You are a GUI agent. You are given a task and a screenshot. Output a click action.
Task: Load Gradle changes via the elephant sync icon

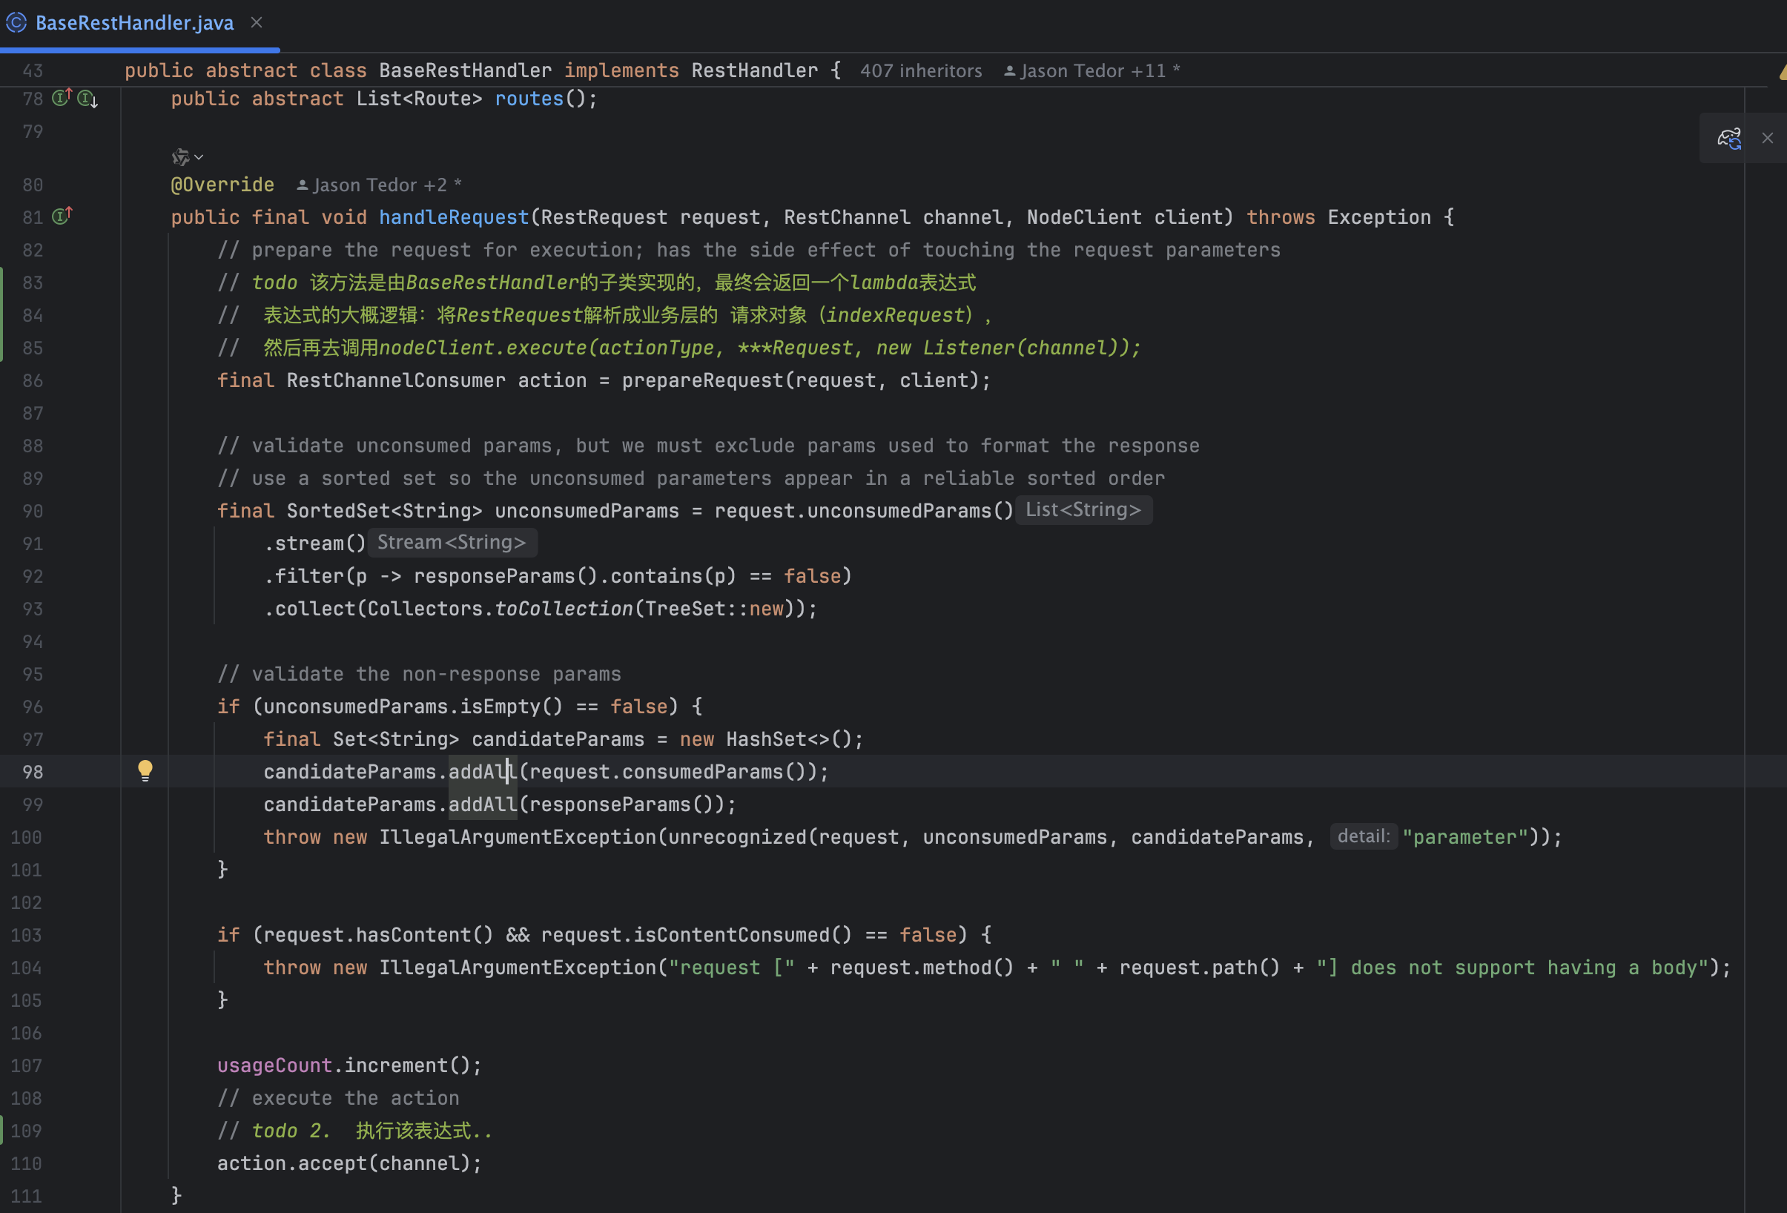tap(1729, 139)
